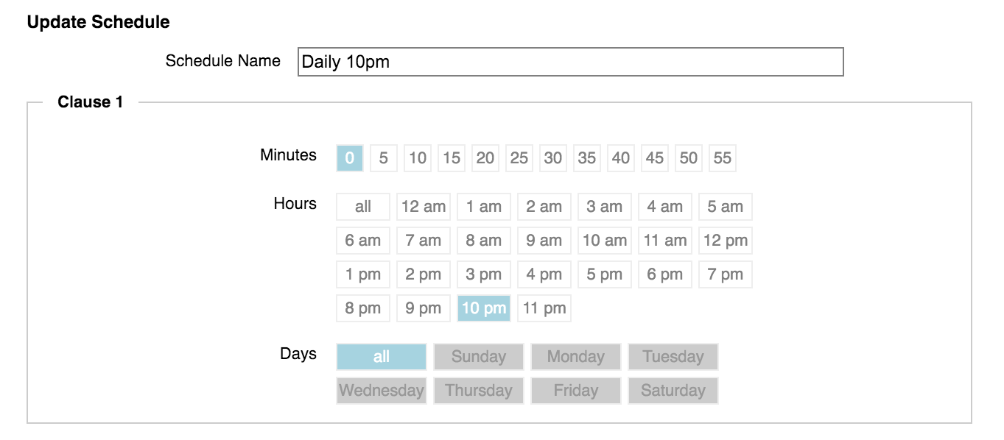Select Sunday in Days
1004x440 pixels.
[x=479, y=357]
